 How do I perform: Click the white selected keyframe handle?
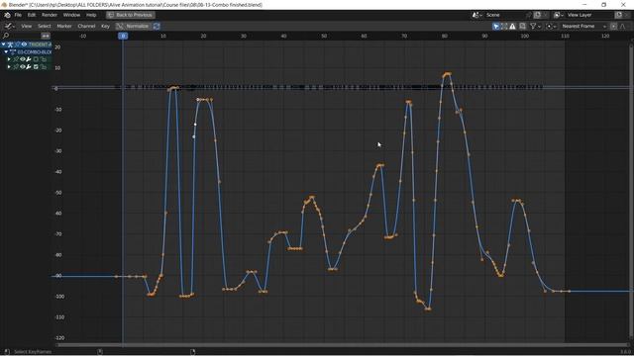(195, 125)
